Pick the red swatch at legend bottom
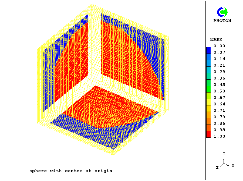Viewport: 243px width, 181px height. [208, 135]
